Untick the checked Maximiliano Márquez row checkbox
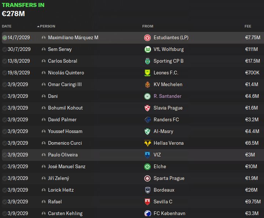Screen dimensions: 264x218 point(5,38)
